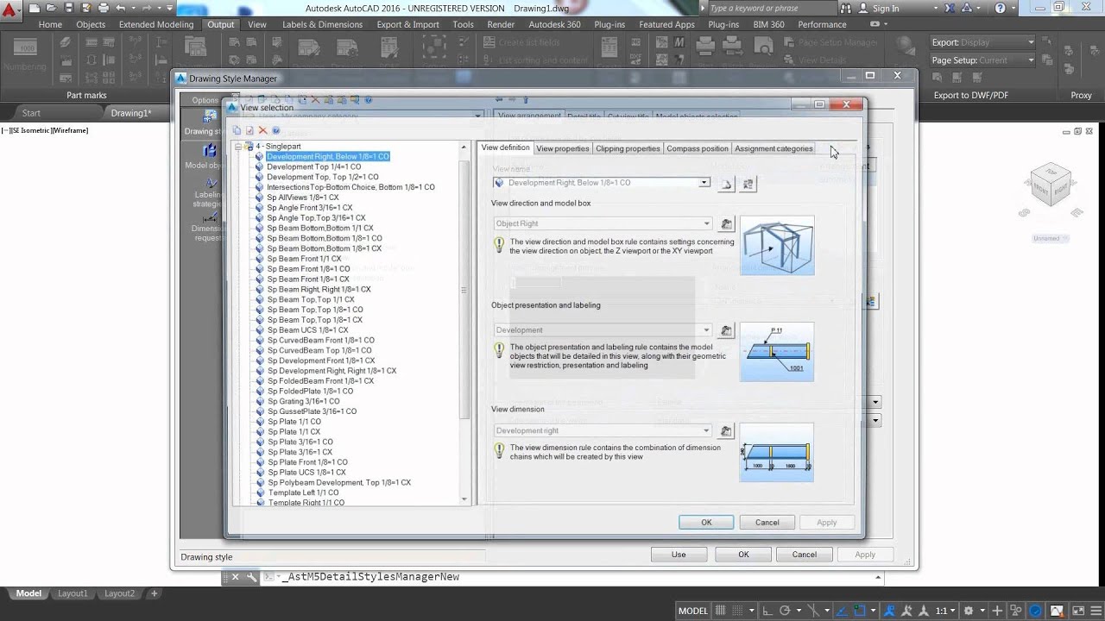This screenshot has width=1105, height=621.
Task: Click the new layout plus tab button
Action: point(155,593)
